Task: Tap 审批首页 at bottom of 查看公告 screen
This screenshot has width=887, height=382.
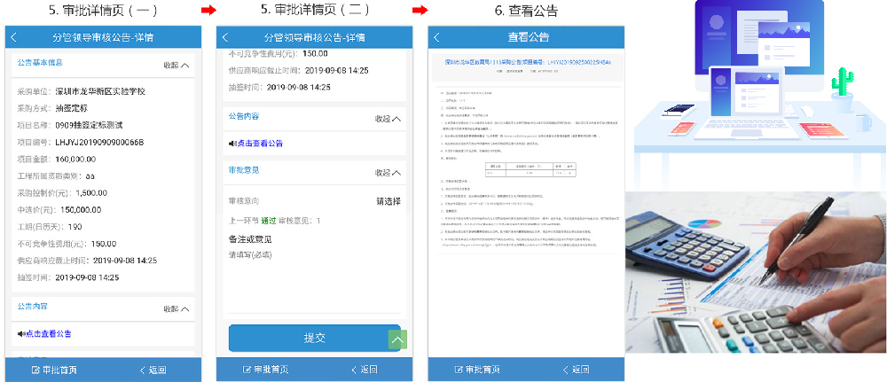Action: (476, 370)
